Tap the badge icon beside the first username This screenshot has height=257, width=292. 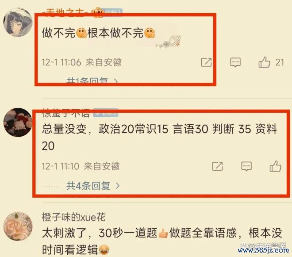(98, 12)
